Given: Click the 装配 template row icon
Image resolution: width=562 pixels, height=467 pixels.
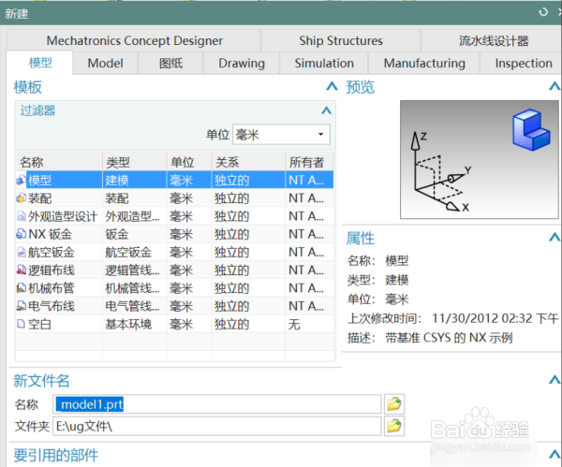Looking at the screenshot, I should [x=22, y=198].
